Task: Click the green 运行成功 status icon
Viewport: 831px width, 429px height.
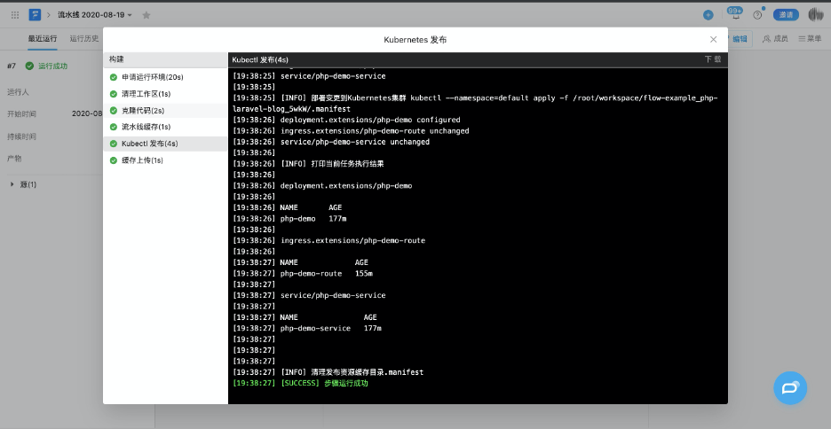Action: coord(29,66)
